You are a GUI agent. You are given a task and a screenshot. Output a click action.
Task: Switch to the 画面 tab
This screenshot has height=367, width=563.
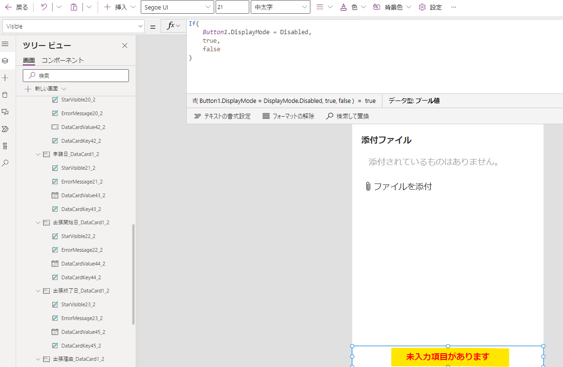pos(29,60)
